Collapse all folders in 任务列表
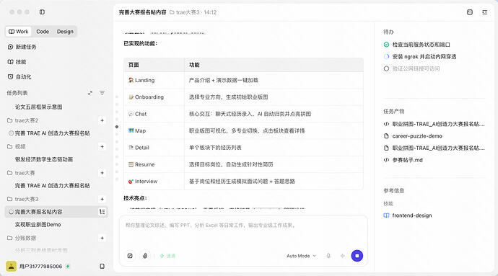This screenshot has width=498, height=276. click(x=90, y=93)
